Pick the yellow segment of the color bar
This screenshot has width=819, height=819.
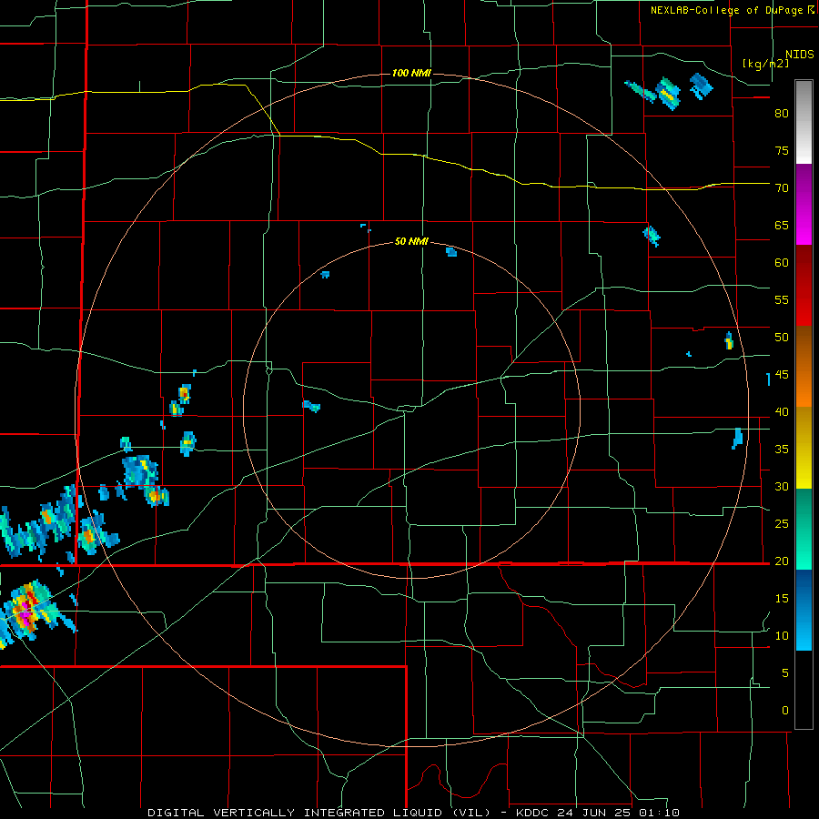tap(804, 448)
